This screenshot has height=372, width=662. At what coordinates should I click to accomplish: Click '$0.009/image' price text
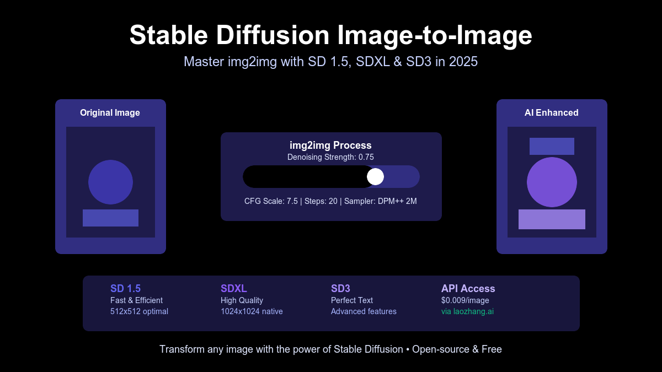(x=465, y=300)
